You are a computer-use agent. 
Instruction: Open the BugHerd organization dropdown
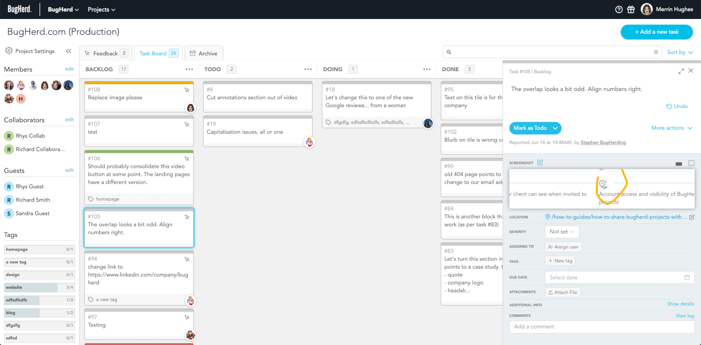tap(63, 9)
